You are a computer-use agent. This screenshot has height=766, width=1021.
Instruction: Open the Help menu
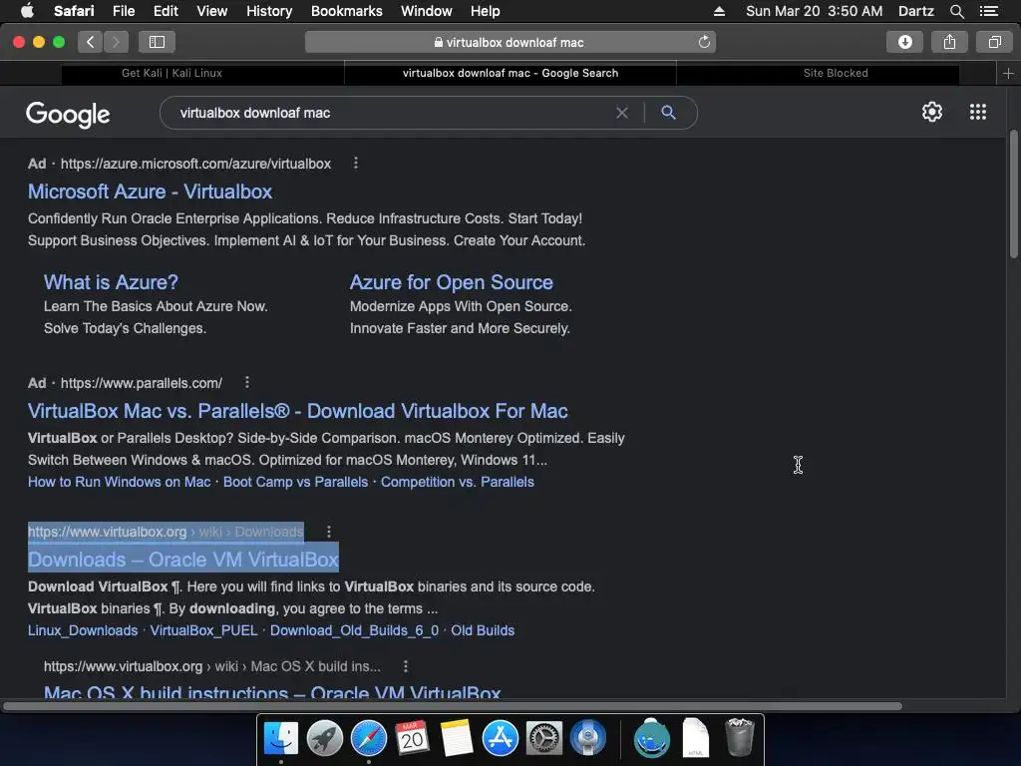click(486, 11)
